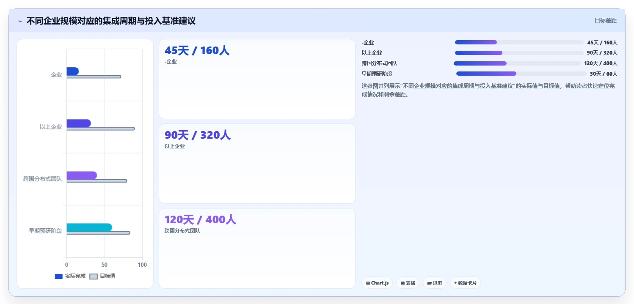
Task: Click the 以上企业 chart axis label
Action: (51, 127)
